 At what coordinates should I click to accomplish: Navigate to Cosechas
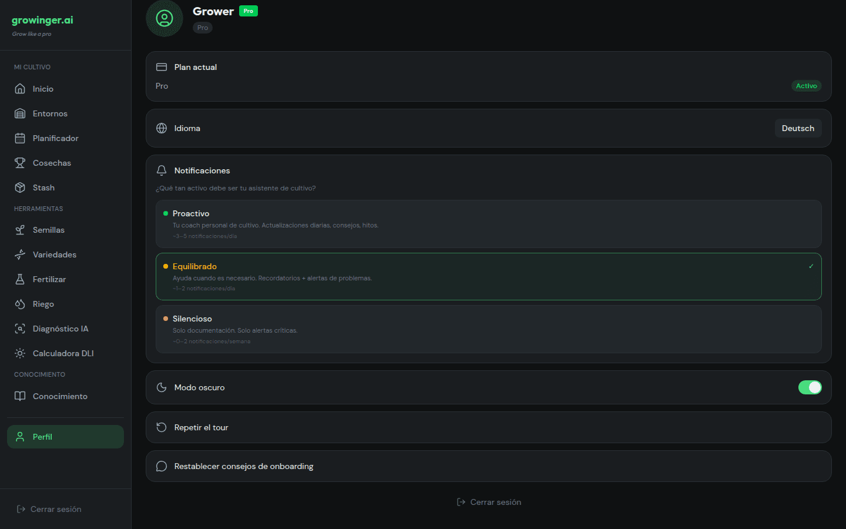(65, 163)
